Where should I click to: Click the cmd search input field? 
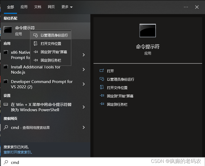pyautogui.click(x=103, y=162)
